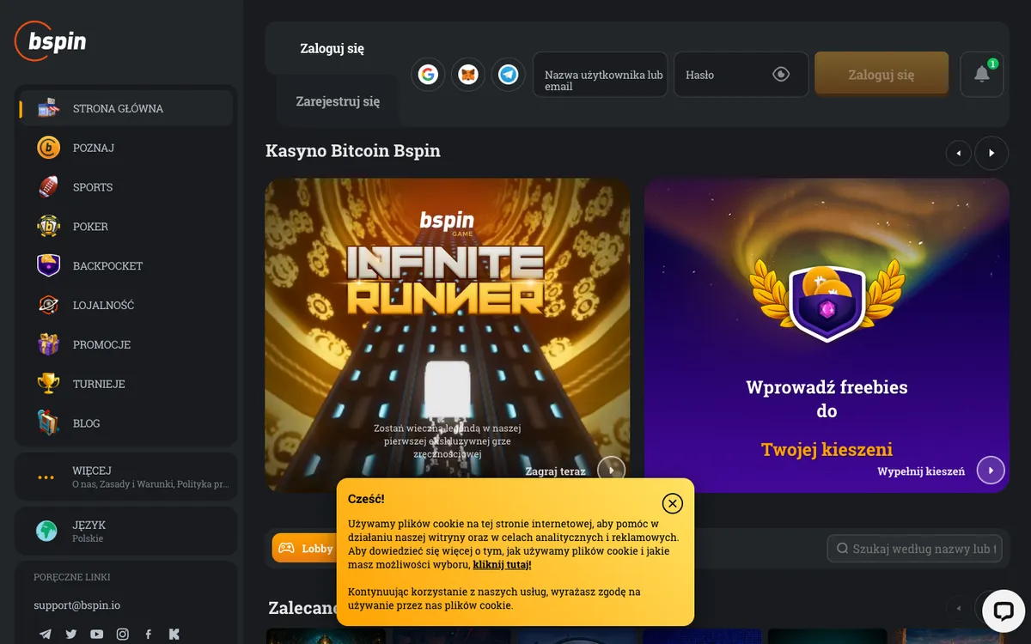Open the Twitter social icon
Image resolution: width=1031 pixels, height=644 pixels.
click(x=71, y=635)
